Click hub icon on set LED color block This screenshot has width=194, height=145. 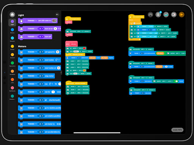tap(22, 21)
